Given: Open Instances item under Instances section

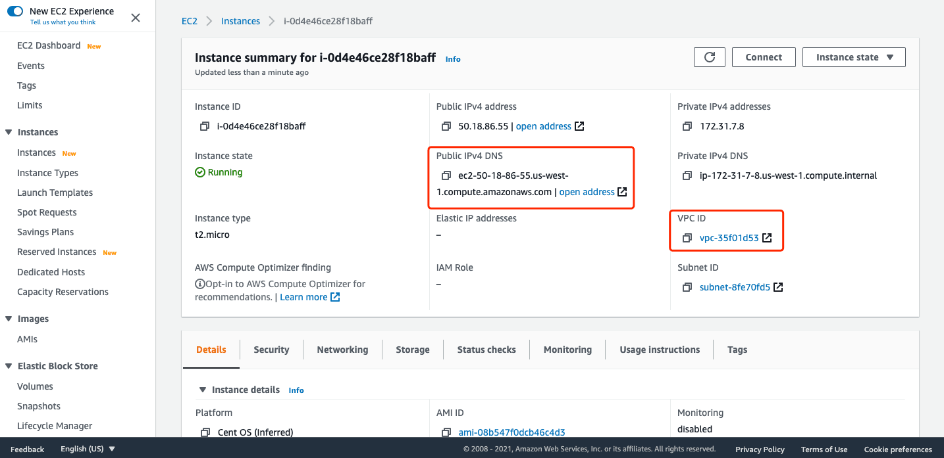Looking at the screenshot, I should tap(36, 152).
